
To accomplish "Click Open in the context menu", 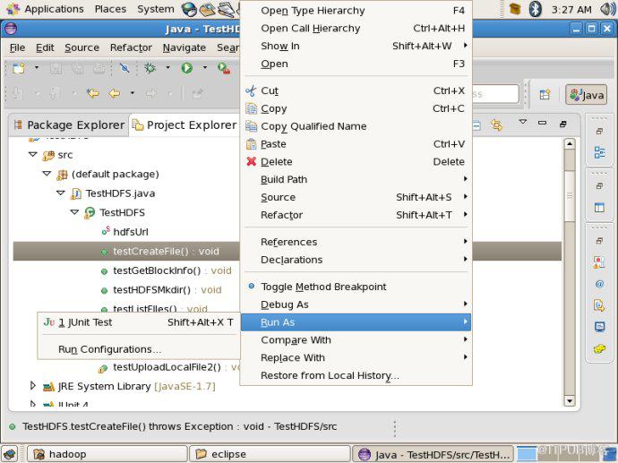I will pyautogui.click(x=356, y=64).
